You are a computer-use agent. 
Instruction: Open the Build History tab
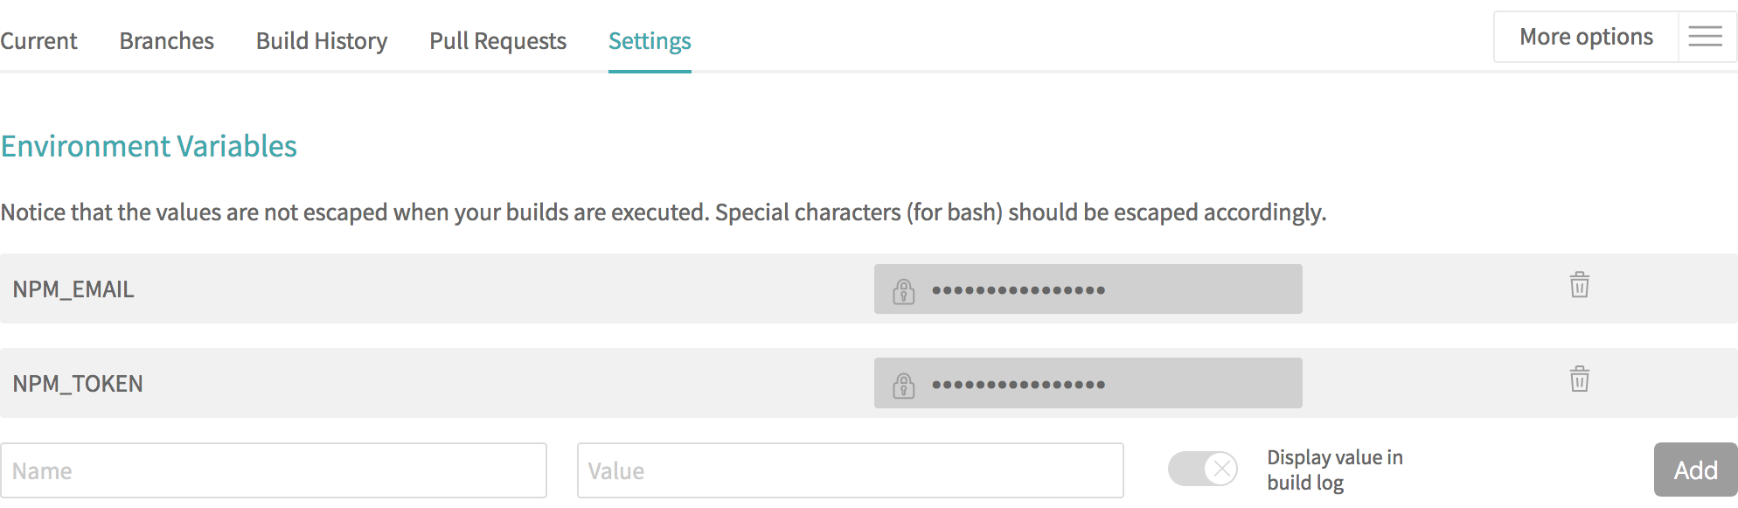tap(321, 40)
